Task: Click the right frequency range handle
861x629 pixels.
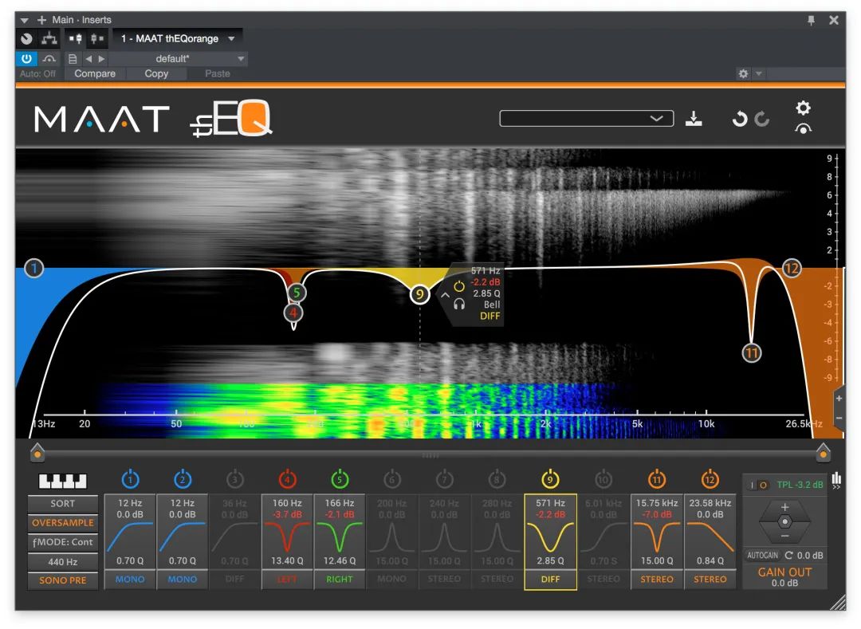Action: 823,452
